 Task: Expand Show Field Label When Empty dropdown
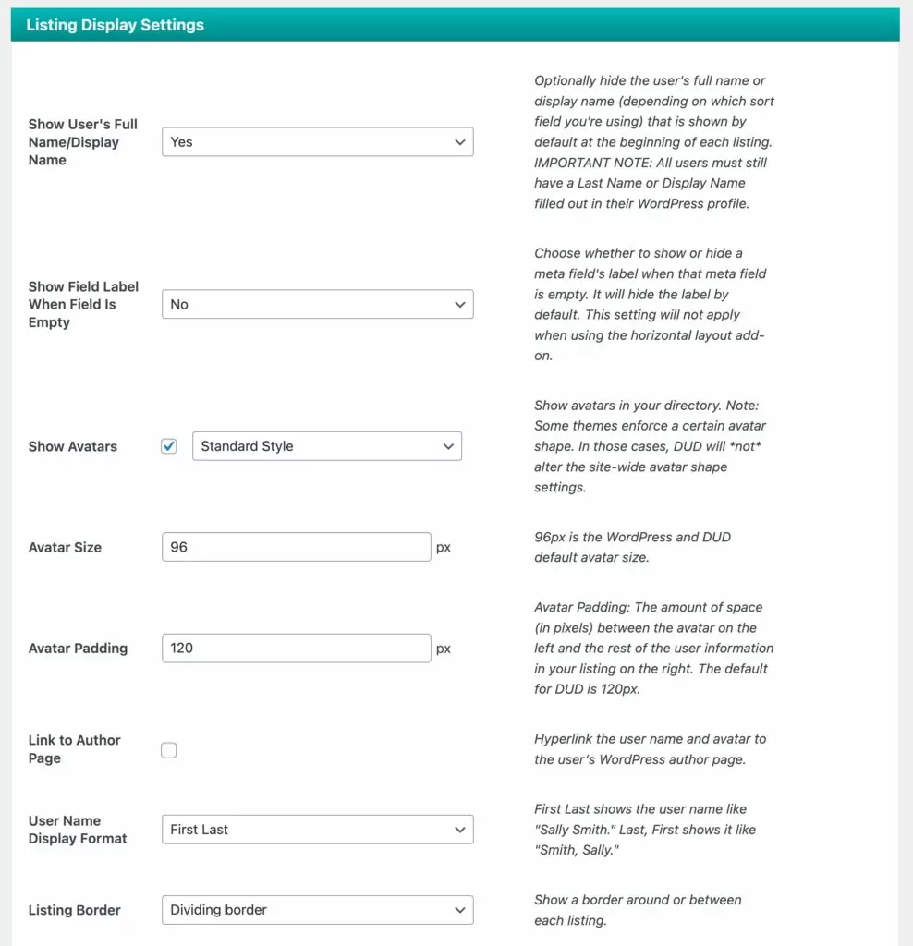pyautogui.click(x=317, y=305)
